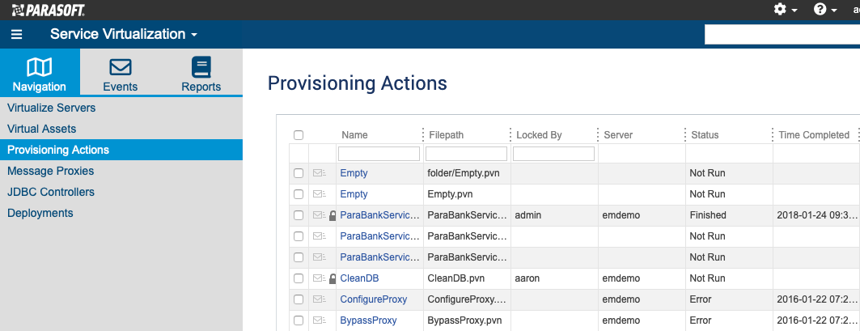Switch to the Navigation tab
860x331 pixels.
pyautogui.click(x=40, y=73)
